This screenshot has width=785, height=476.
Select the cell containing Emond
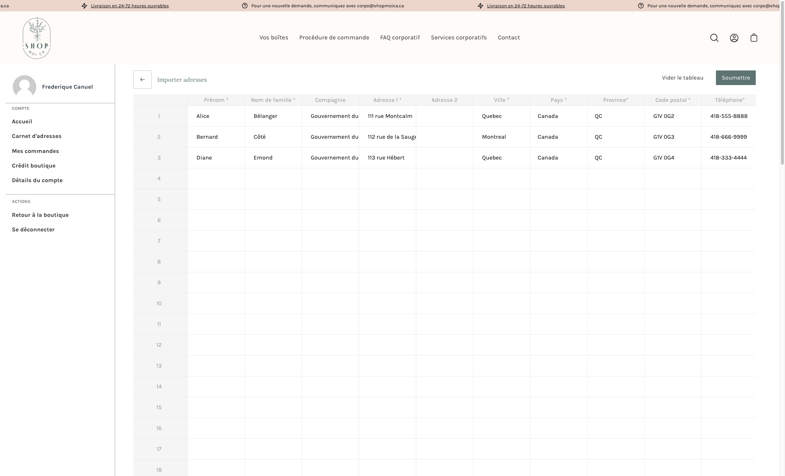[x=273, y=158]
